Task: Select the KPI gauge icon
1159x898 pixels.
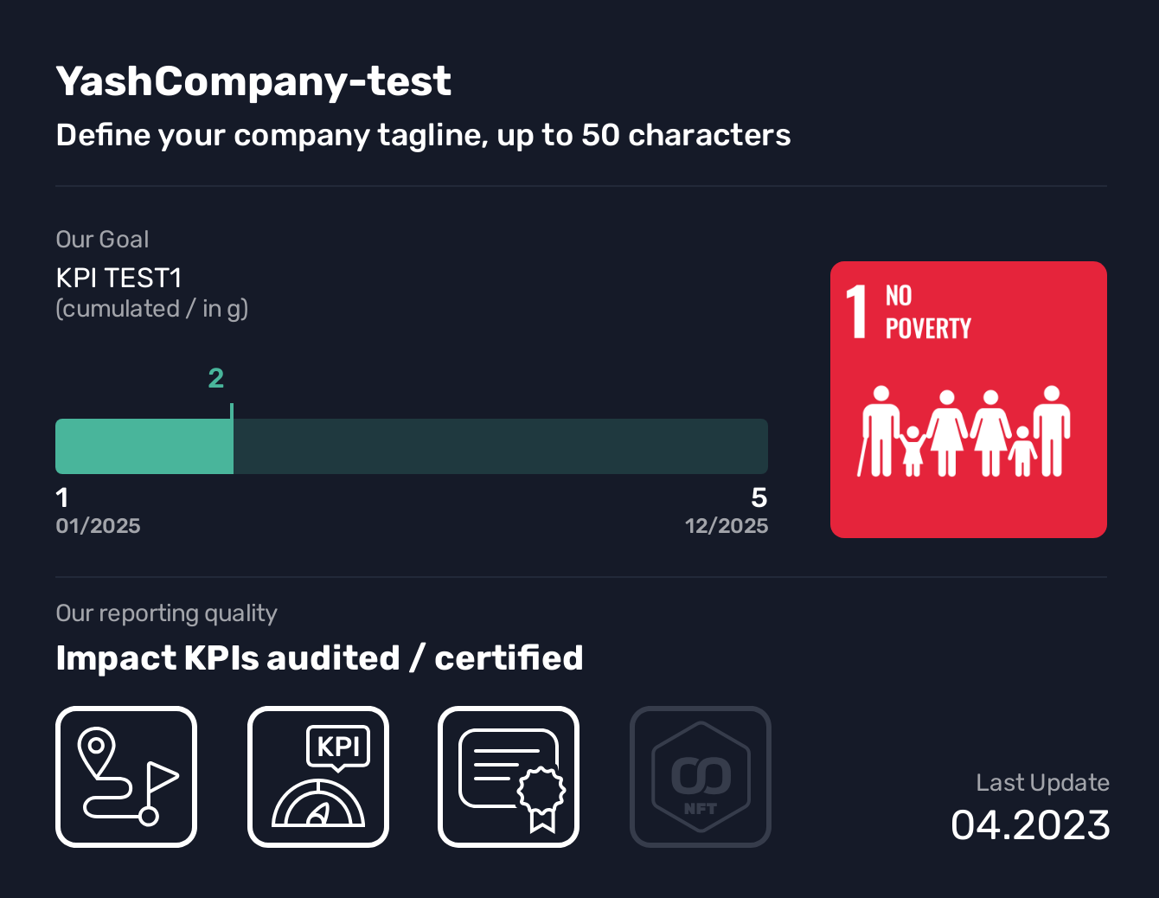Action: (x=318, y=777)
